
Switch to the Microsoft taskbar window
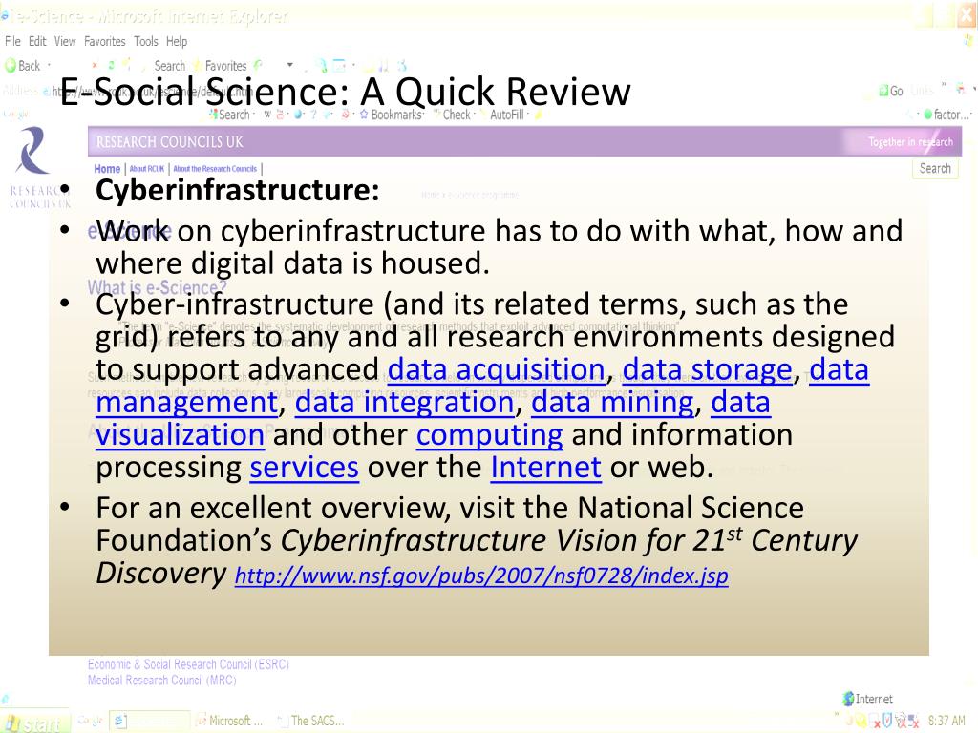[229, 721]
